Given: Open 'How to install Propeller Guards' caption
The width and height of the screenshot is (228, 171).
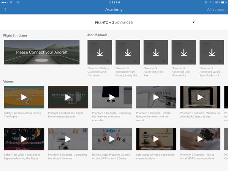Looking at the screenshot, I should pyautogui.click(x=111, y=157).
